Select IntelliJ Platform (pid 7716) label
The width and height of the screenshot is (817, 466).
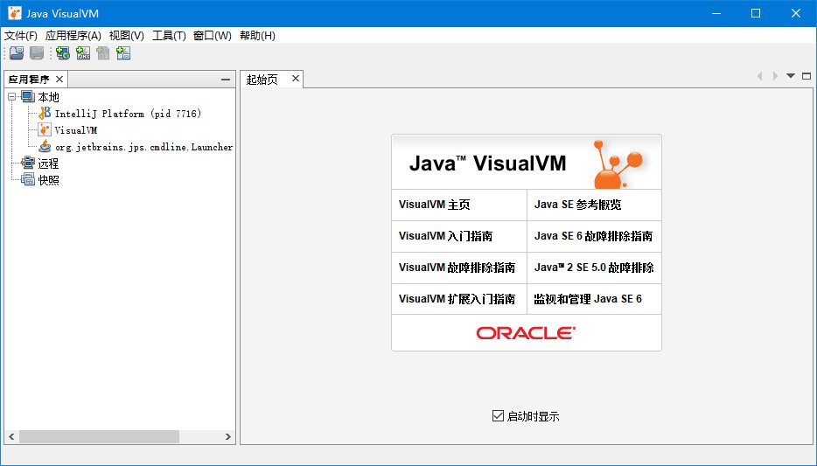coord(128,114)
